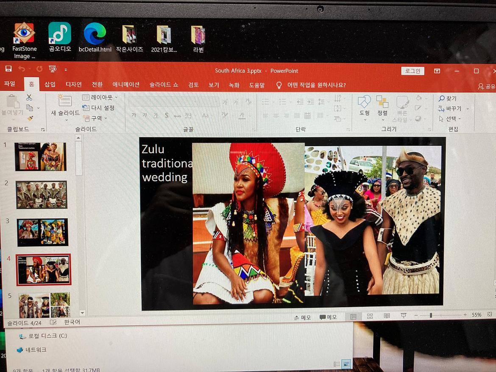Image resolution: width=496 pixels, height=372 pixels.
Task: Fit slide to current window icon
Action: 490,314
